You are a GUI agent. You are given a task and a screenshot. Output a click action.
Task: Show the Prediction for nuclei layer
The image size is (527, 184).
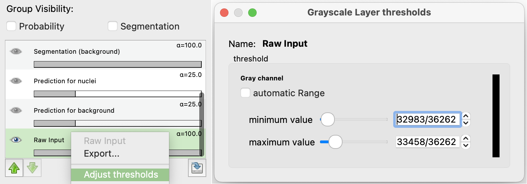pyautogui.click(x=16, y=81)
